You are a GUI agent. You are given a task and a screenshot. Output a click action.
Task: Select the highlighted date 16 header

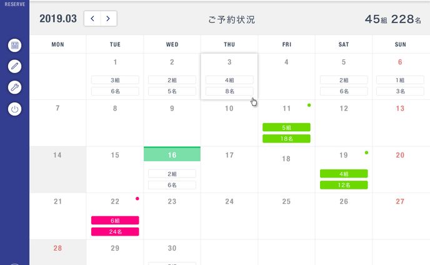pyautogui.click(x=172, y=155)
